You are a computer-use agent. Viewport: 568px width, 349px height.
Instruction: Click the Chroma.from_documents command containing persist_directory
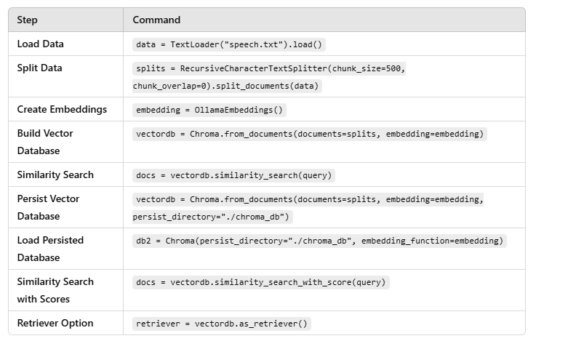309,199
